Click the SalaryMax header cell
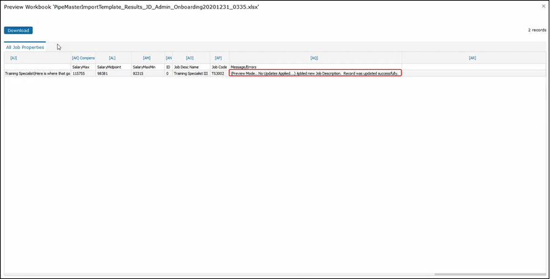The image size is (550, 279). pyautogui.click(x=81, y=67)
